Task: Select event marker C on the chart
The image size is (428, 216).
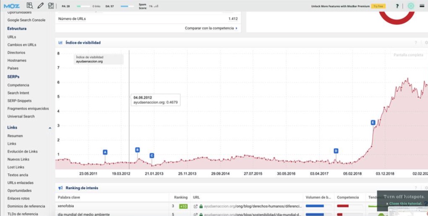Action: click(x=152, y=155)
